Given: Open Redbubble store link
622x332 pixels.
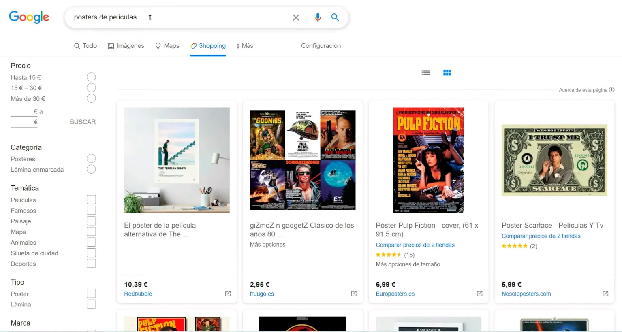Looking at the screenshot, I should coord(138,294).
